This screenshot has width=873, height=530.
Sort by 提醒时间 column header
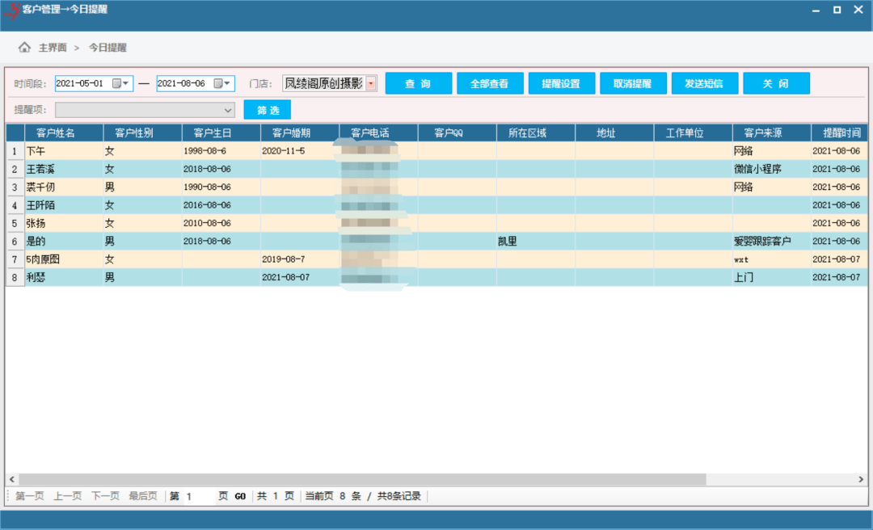tap(840, 132)
